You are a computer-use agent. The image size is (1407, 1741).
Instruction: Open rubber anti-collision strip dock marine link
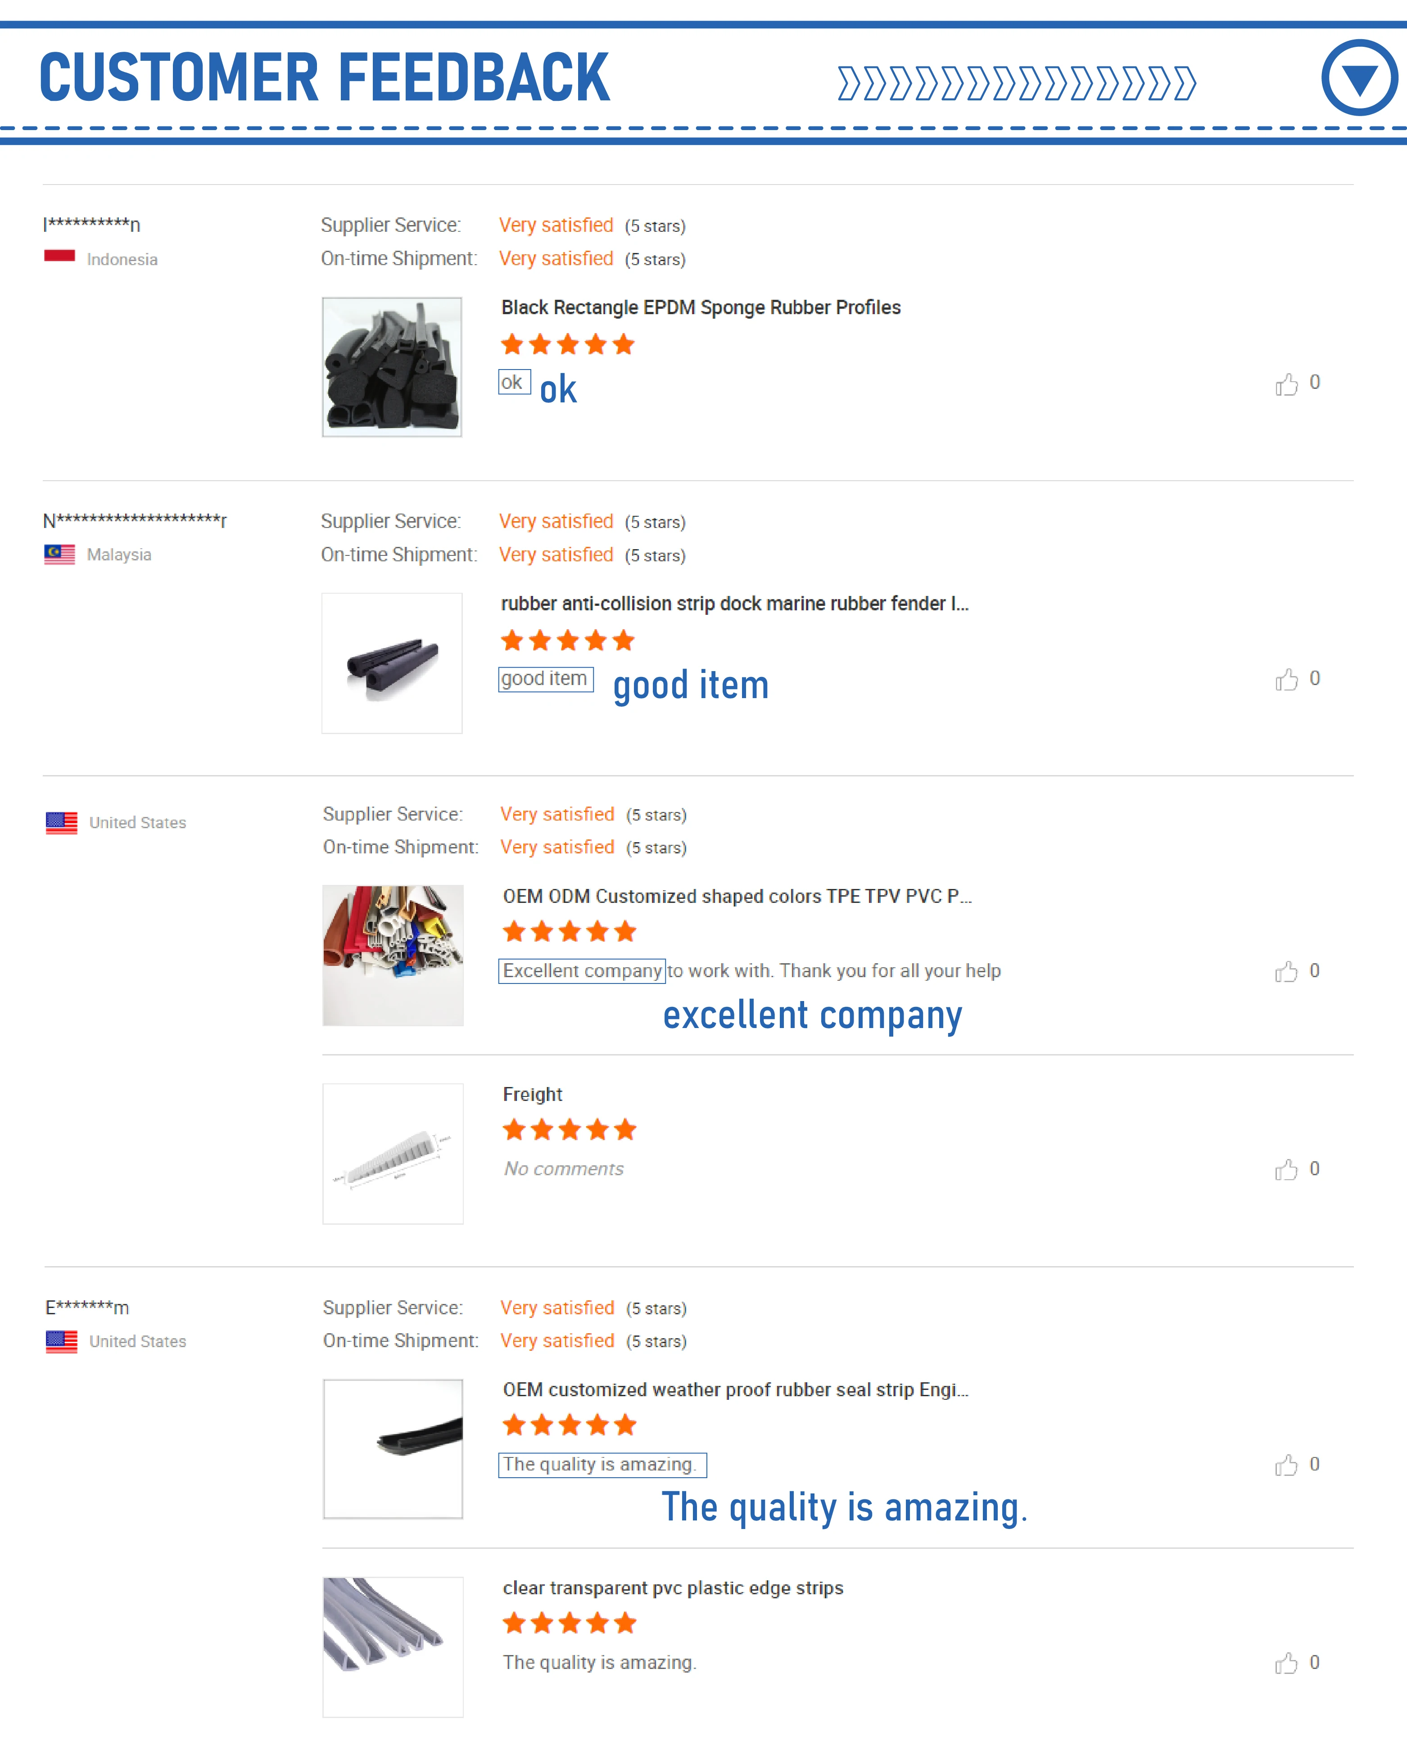click(734, 604)
